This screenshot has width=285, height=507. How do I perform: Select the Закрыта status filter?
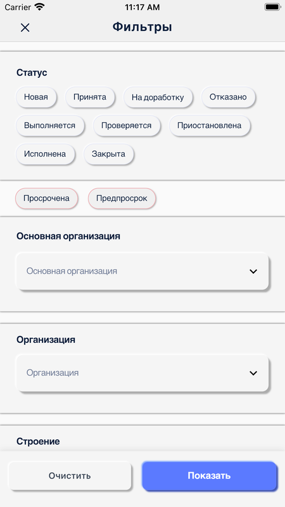click(x=108, y=154)
